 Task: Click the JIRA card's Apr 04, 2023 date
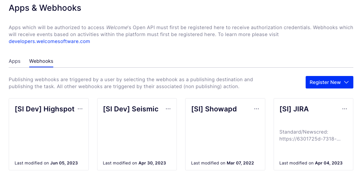tap(329, 163)
